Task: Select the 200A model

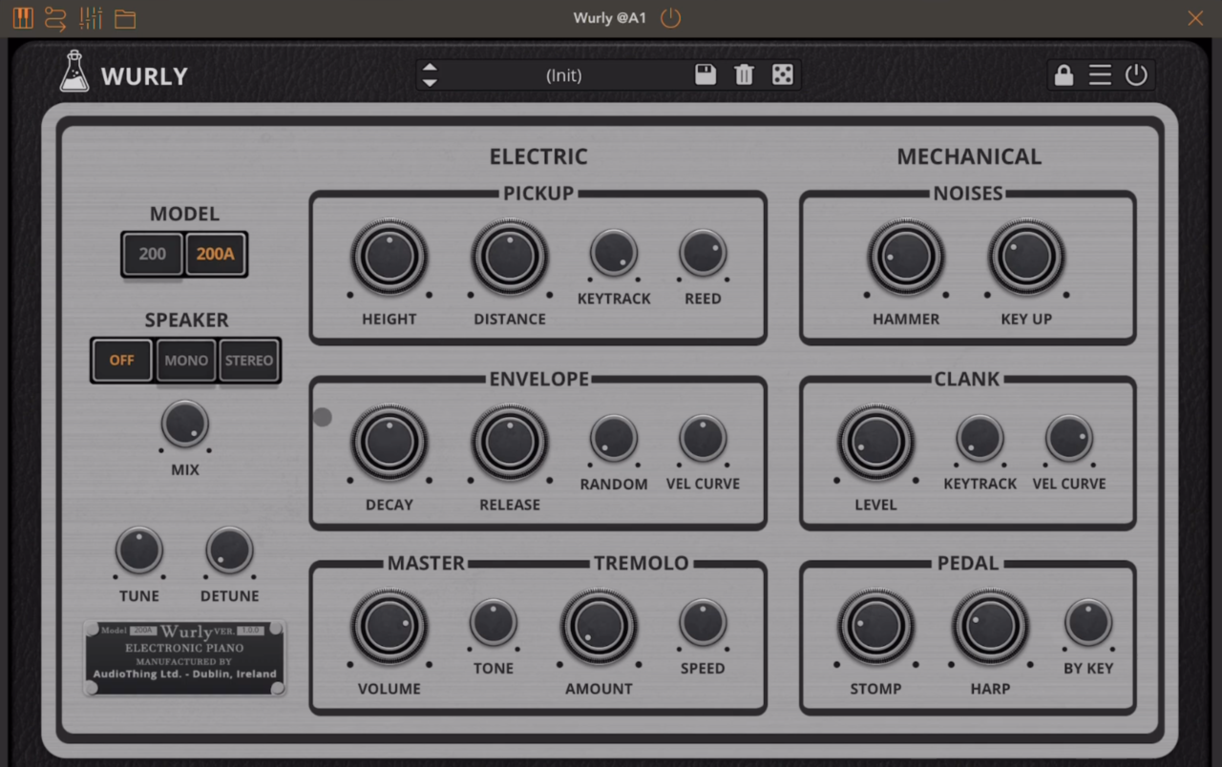Action: click(216, 254)
